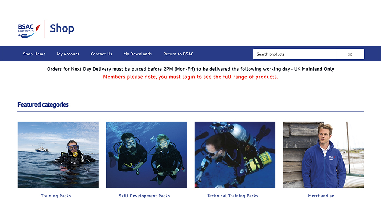The height and width of the screenshot is (223, 381).
Task: Follow the Merchandise text link
Action: point(321,196)
